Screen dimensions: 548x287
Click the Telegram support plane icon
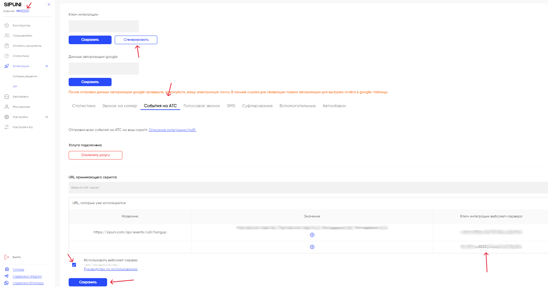point(7,276)
